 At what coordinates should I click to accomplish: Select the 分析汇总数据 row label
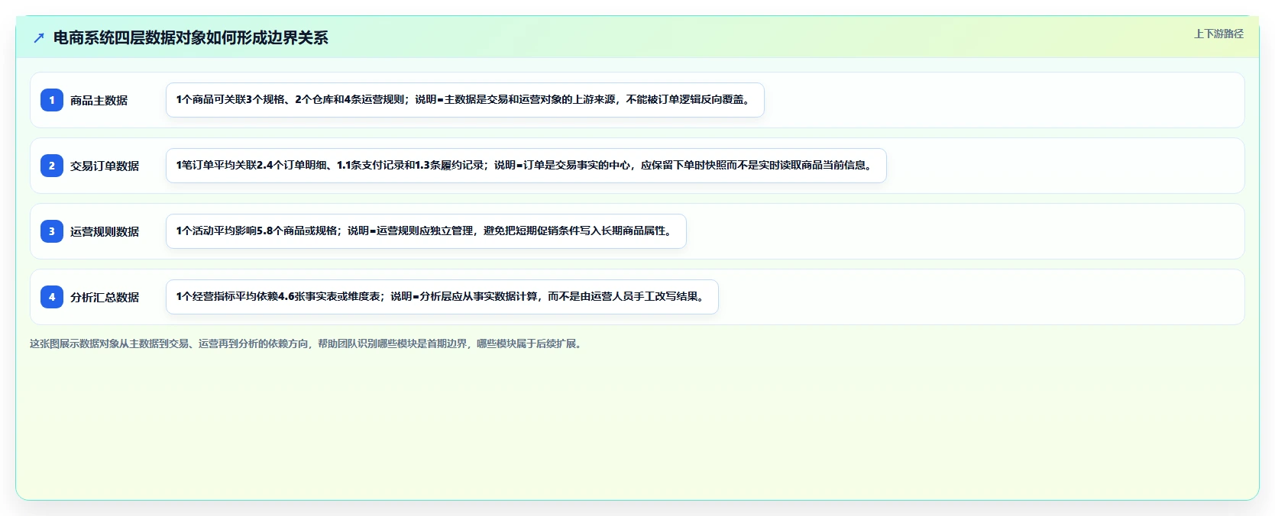coord(105,297)
